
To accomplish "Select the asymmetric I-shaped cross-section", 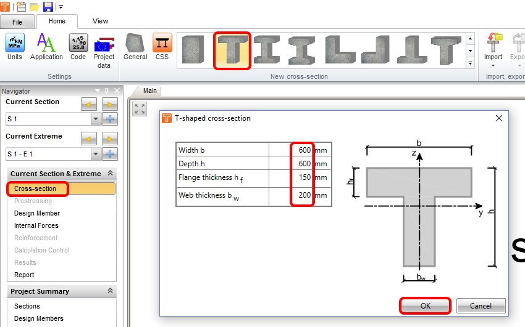I will [x=301, y=50].
